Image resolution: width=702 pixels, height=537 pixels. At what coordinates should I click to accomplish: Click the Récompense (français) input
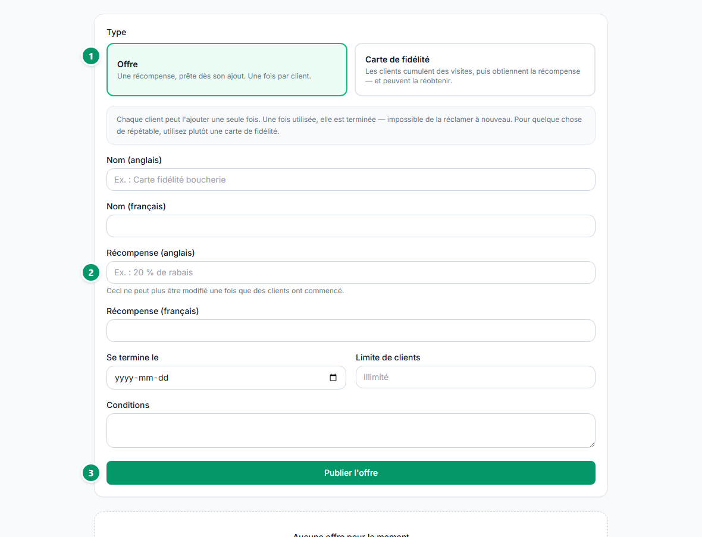(x=351, y=331)
